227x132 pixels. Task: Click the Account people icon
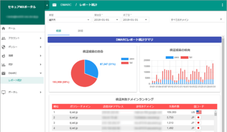pyautogui.click(x=3, y=38)
